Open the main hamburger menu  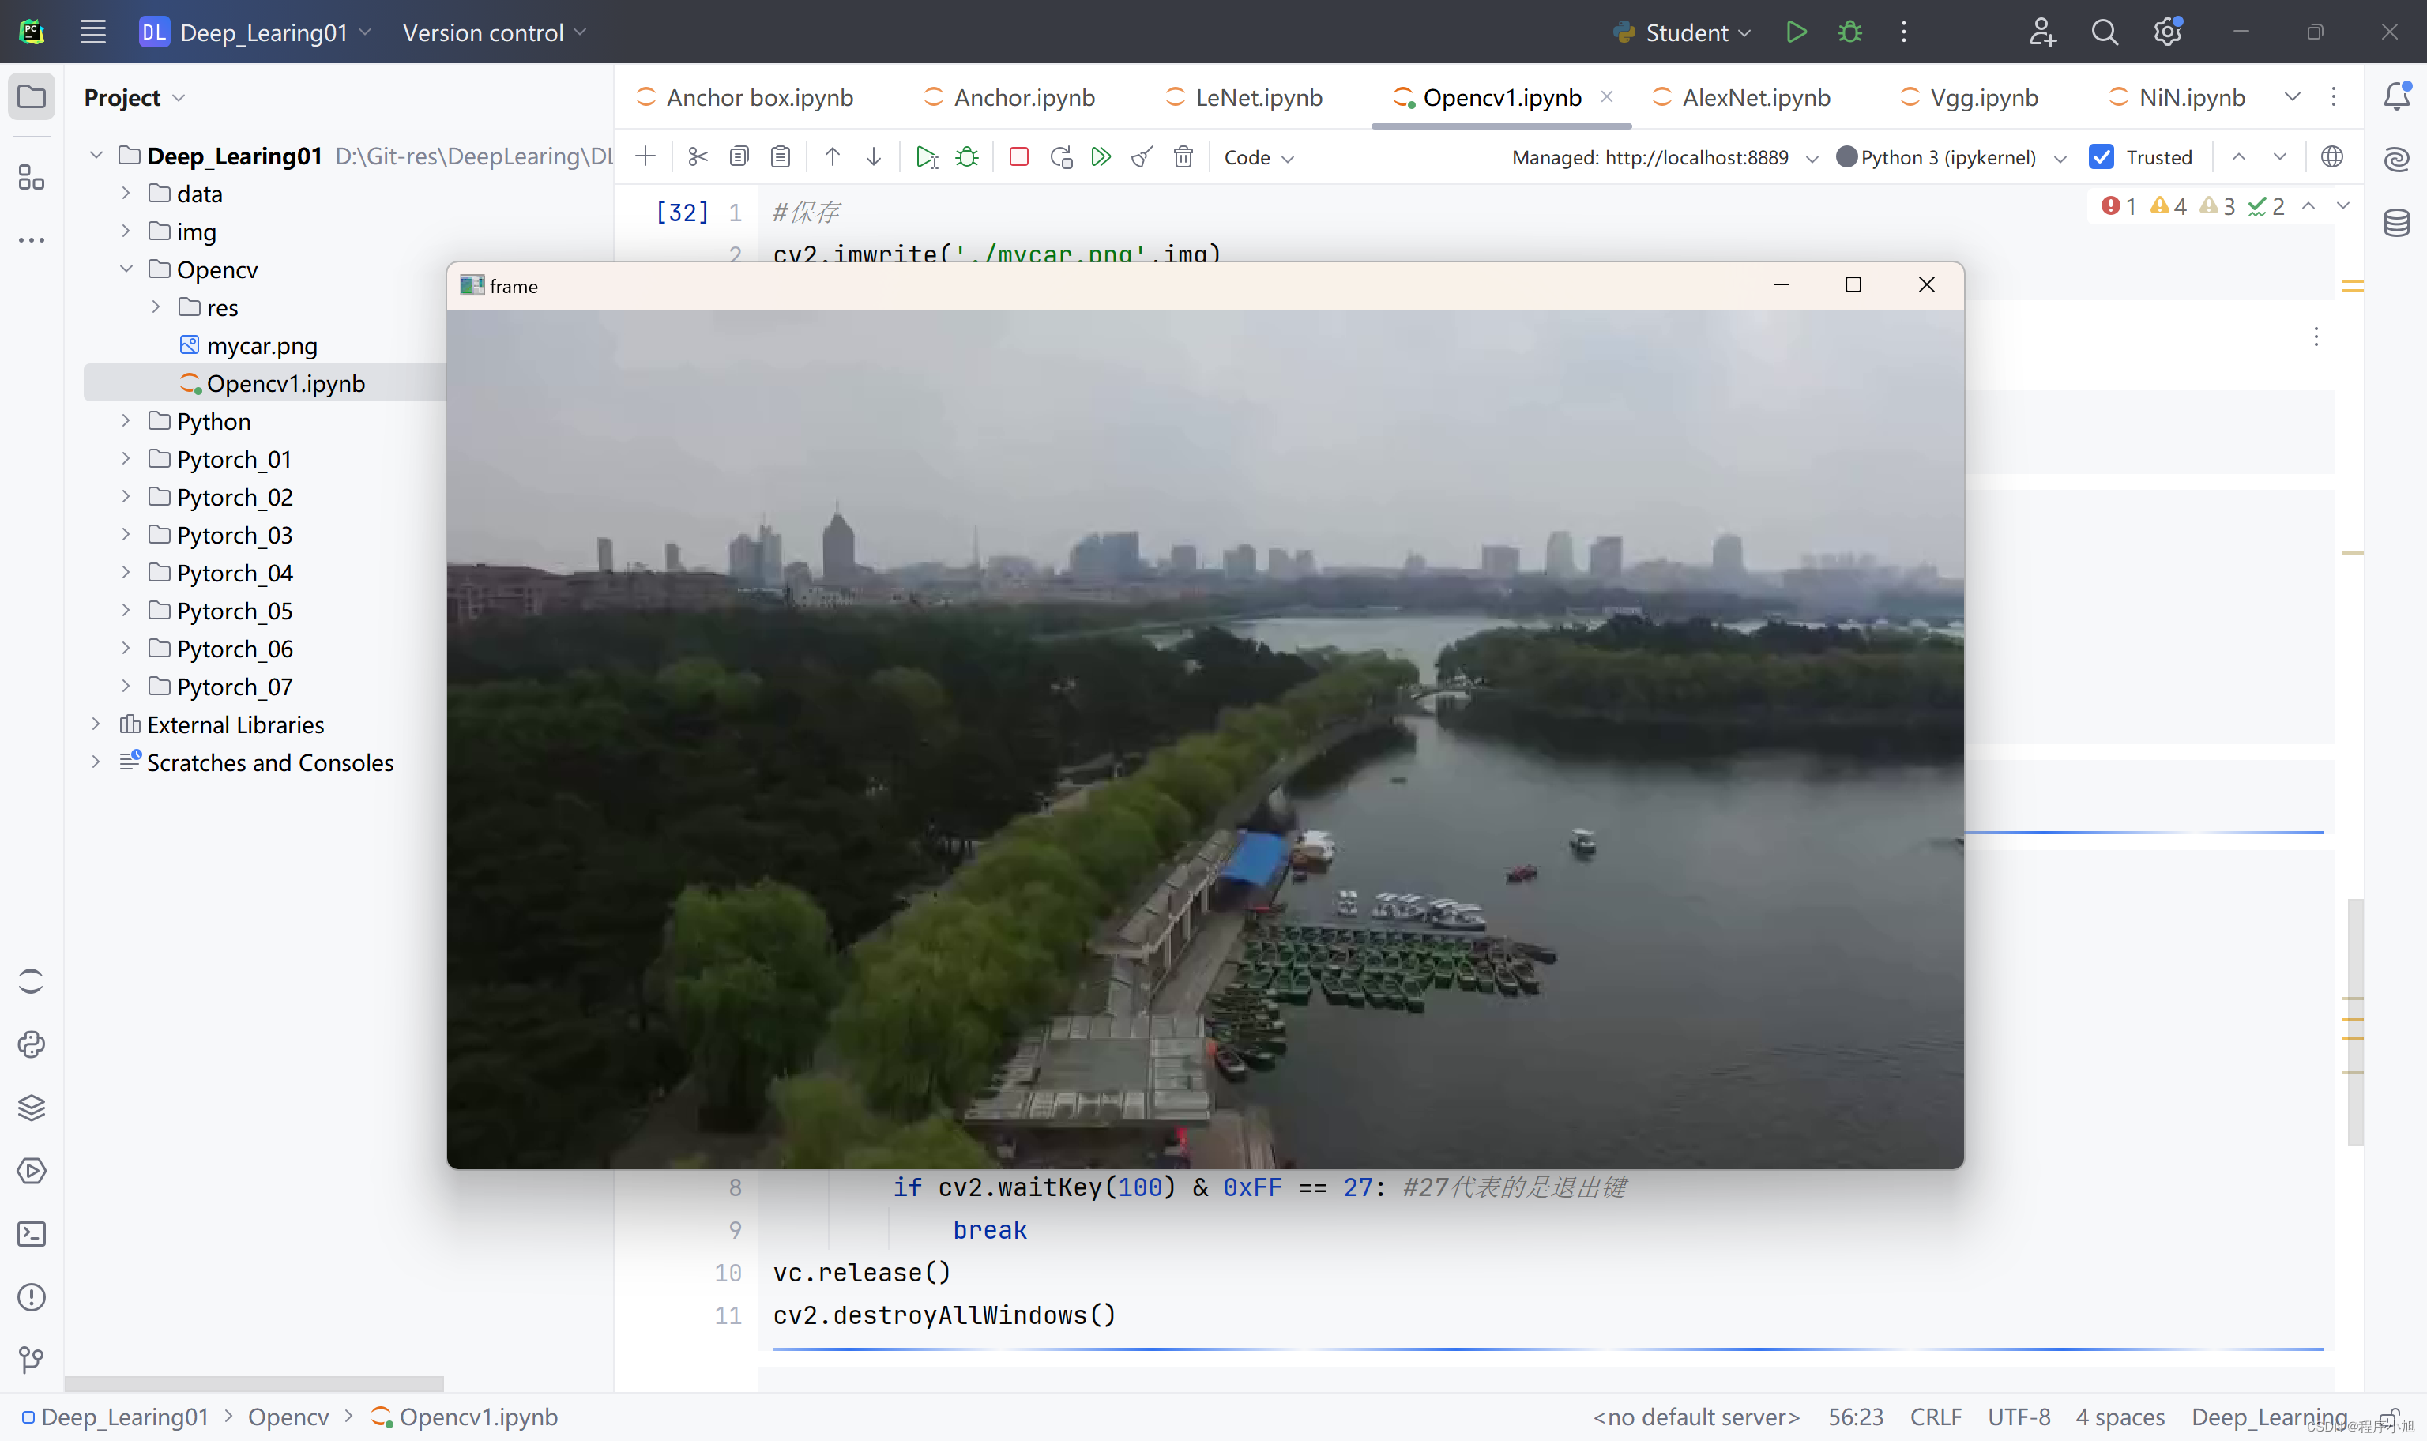pos(93,32)
